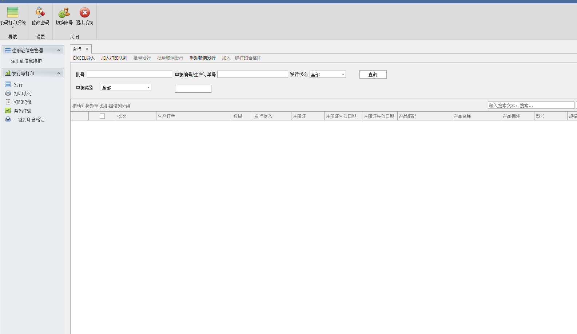Click the 切换账号 user icon
This screenshot has height=334, width=577.
click(x=64, y=13)
